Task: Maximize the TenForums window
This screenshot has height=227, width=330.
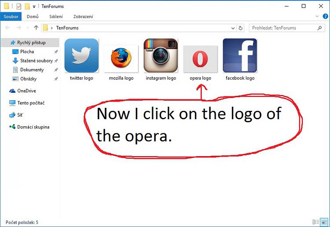Action: 304,6
